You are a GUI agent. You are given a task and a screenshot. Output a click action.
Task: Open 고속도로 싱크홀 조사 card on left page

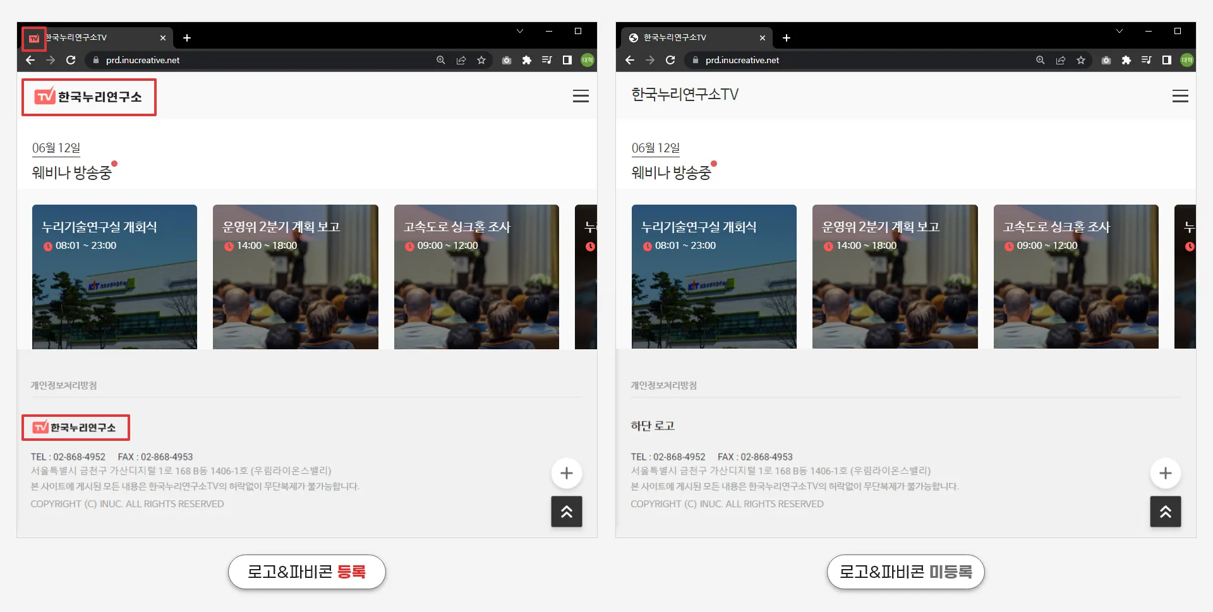pos(476,277)
